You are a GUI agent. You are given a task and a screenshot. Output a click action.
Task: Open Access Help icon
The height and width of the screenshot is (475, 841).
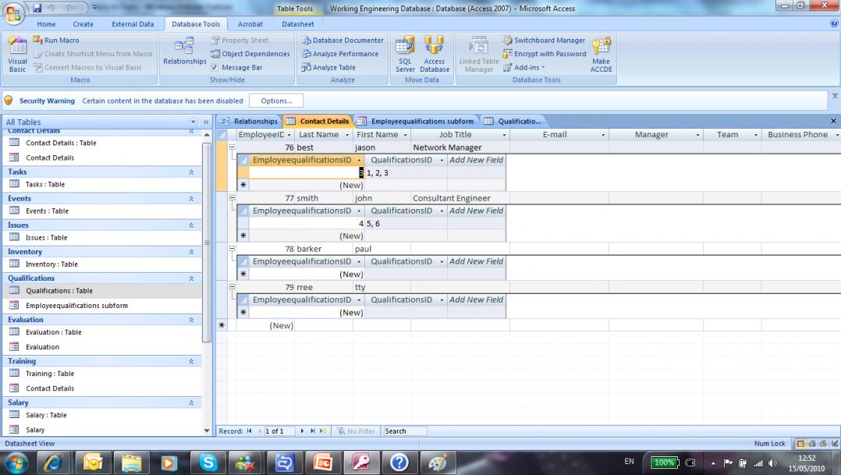(834, 23)
